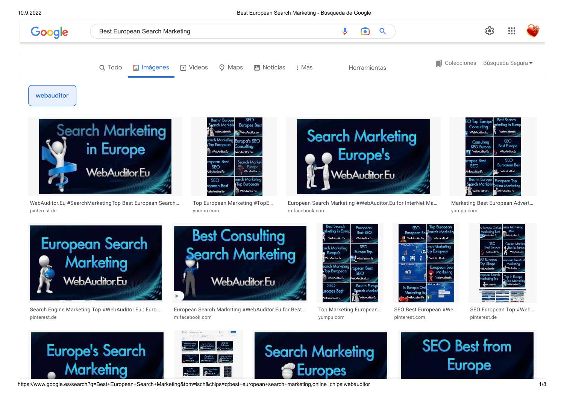Open the Google apps grid
The height and width of the screenshot is (398, 564).
[x=512, y=31]
